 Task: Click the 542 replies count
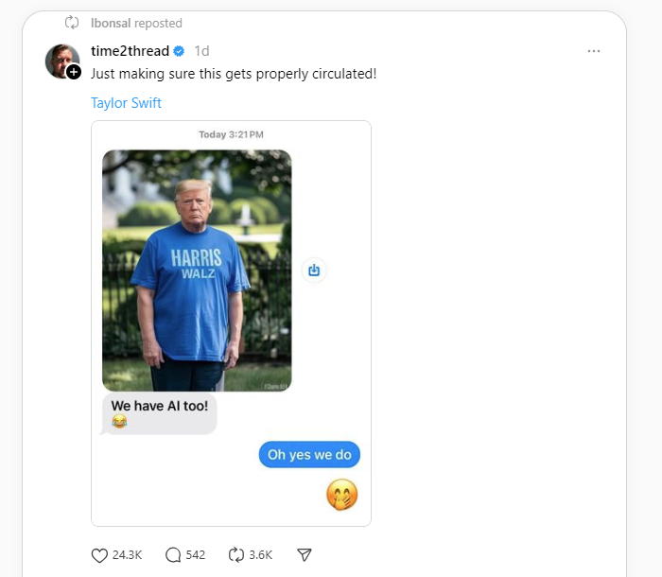(x=195, y=555)
